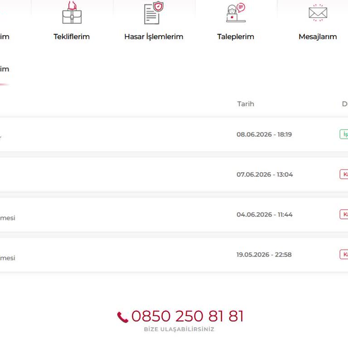The width and height of the screenshot is (348, 348).
Task: Click the date 04.06.2026 - 11:44
Action: pyautogui.click(x=265, y=215)
